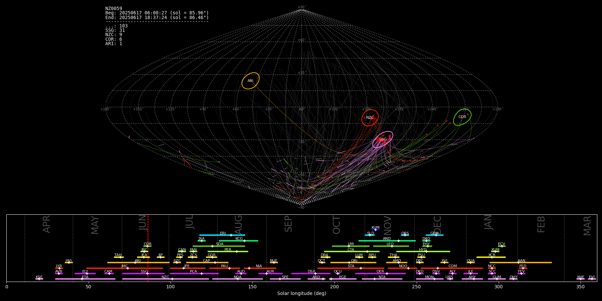This screenshot has height=301, width=602.
Task: Click the NDA shower label in timeline
Action: (x=238, y=277)
